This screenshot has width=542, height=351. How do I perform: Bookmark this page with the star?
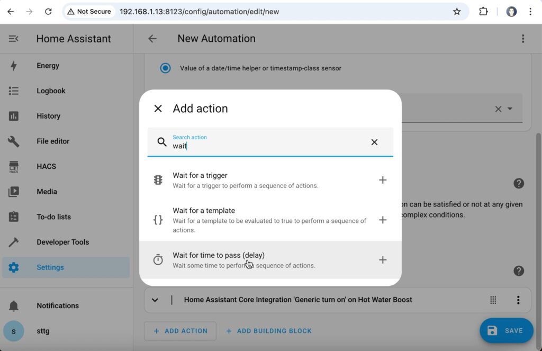click(457, 12)
